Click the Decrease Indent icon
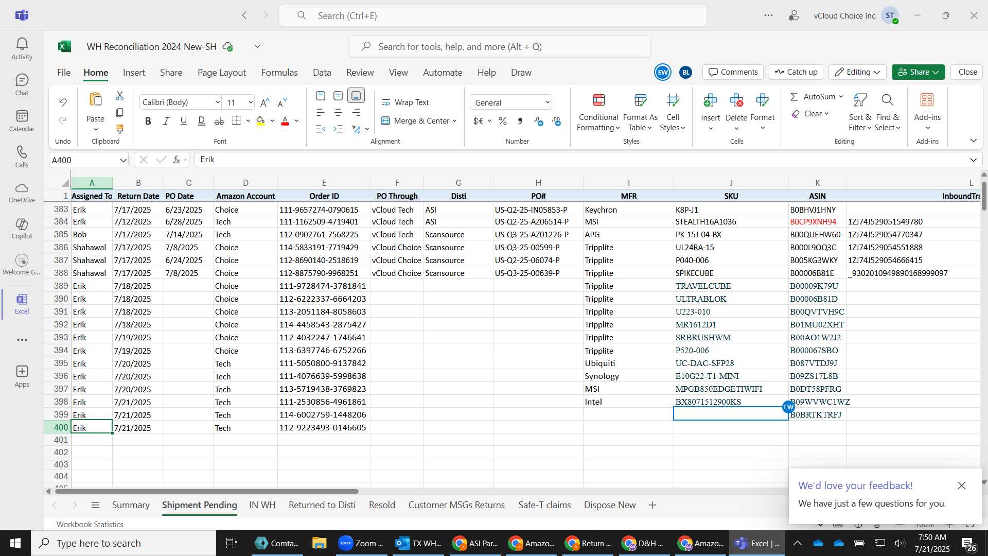Screen dimensions: 988x556 320,129
